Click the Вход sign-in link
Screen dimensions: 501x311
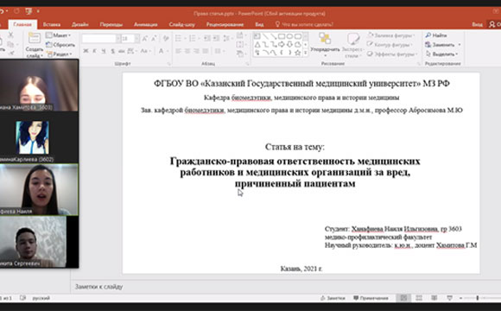pyautogui.click(x=477, y=24)
